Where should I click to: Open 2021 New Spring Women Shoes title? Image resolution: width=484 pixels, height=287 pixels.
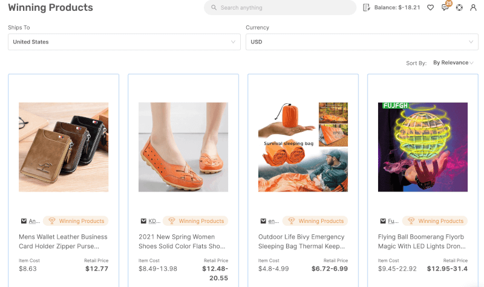pos(182,241)
